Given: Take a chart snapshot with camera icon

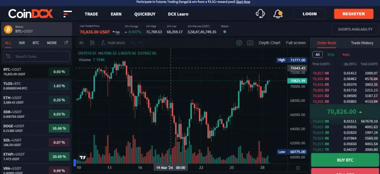Looking at the screenshot, I should pos(250,43).
